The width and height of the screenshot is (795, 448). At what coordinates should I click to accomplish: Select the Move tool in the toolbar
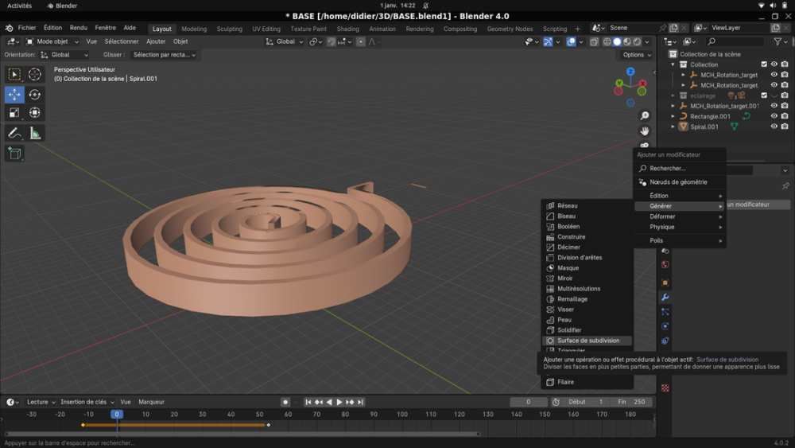pos(14,95)
